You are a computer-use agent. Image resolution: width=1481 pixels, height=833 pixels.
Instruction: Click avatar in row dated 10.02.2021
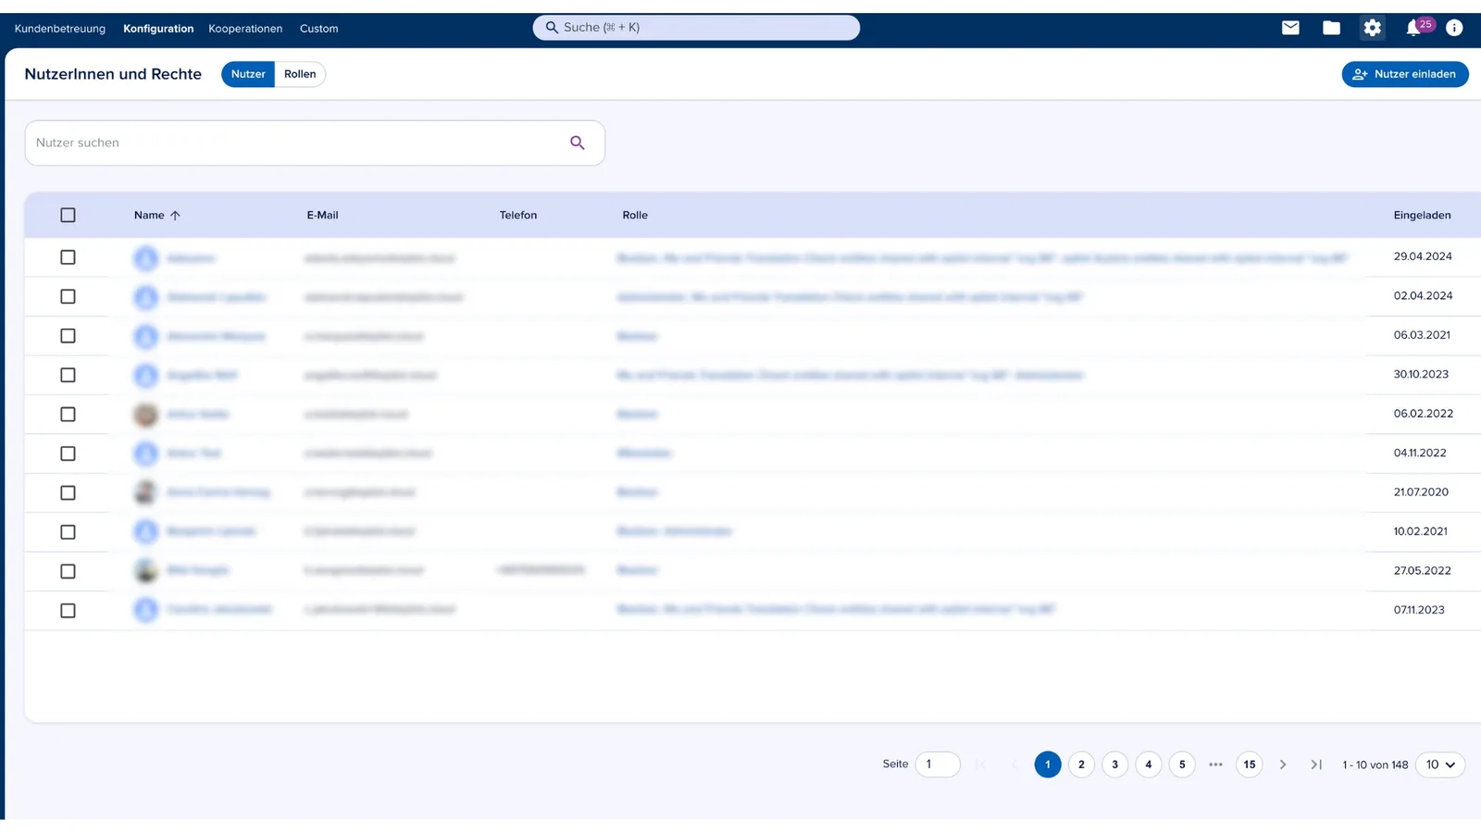[145, 532]
